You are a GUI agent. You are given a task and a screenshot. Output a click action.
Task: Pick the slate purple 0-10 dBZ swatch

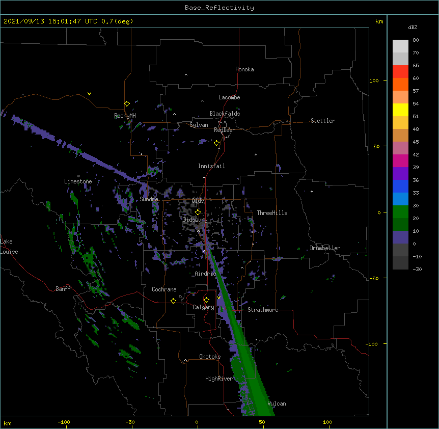point(400,237)
